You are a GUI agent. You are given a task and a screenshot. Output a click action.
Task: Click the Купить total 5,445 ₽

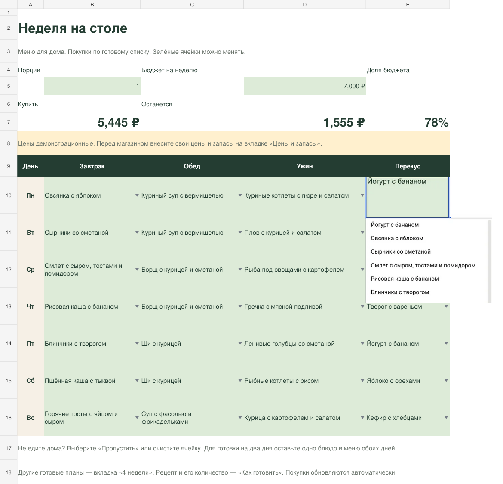pyautogui.click(x=118, y=122)
